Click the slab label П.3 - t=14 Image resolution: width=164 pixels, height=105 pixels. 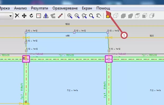coord(155,90)
